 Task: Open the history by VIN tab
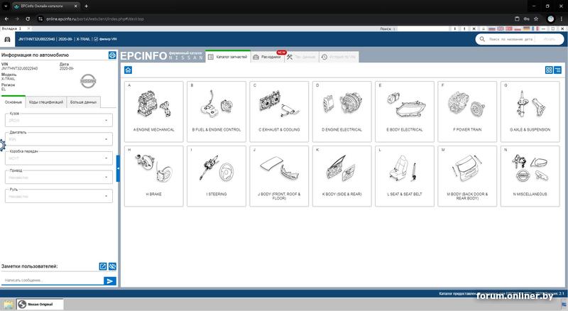tap(339, 57)
